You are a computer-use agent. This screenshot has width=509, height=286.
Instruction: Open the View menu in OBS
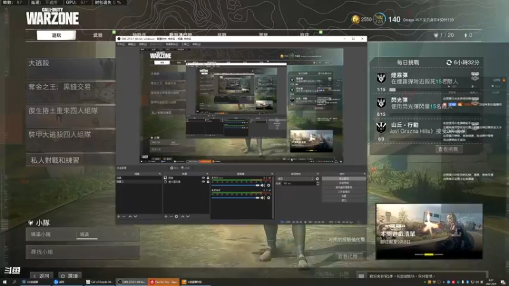pos(143,44)
